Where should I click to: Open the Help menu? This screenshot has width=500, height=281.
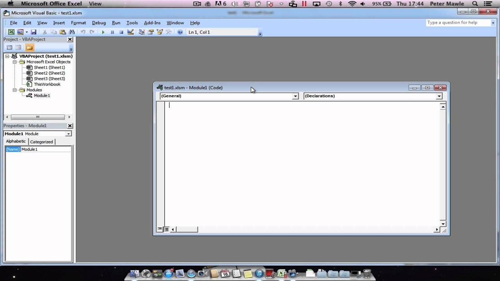(195, 23)
